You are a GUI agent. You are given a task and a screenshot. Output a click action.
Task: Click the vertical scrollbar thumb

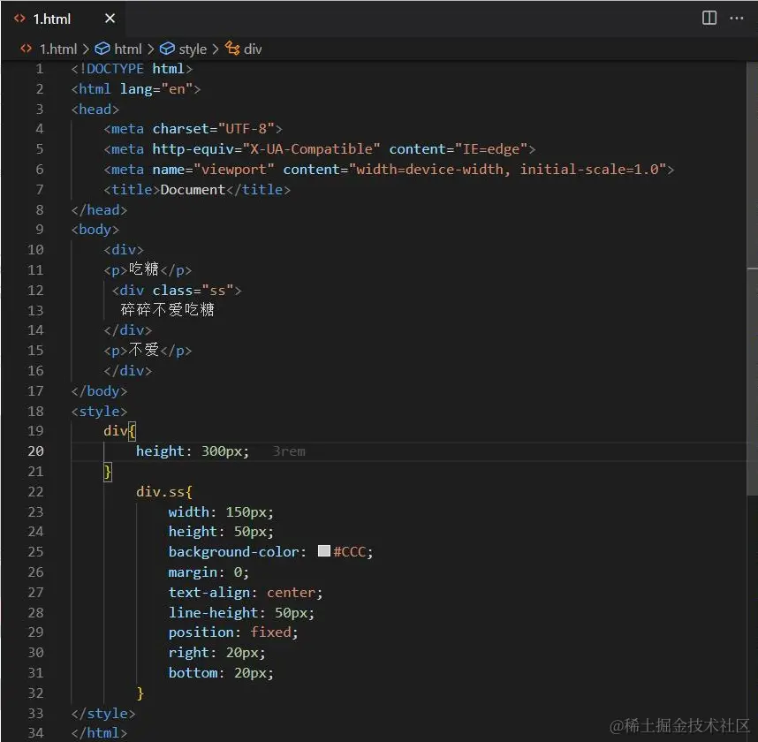pyautogui.click(x=752, y=278)
